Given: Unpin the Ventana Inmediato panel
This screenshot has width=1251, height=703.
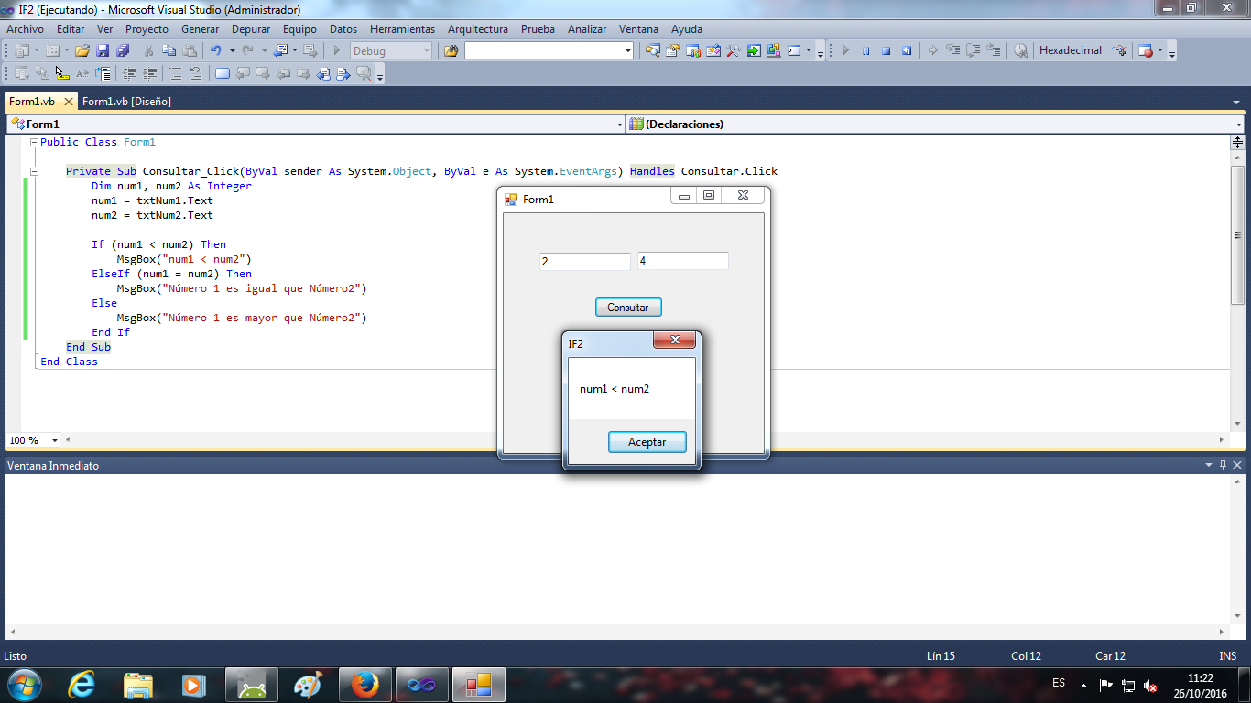Looking at the screenshot, I should [x=1222, y=465].
